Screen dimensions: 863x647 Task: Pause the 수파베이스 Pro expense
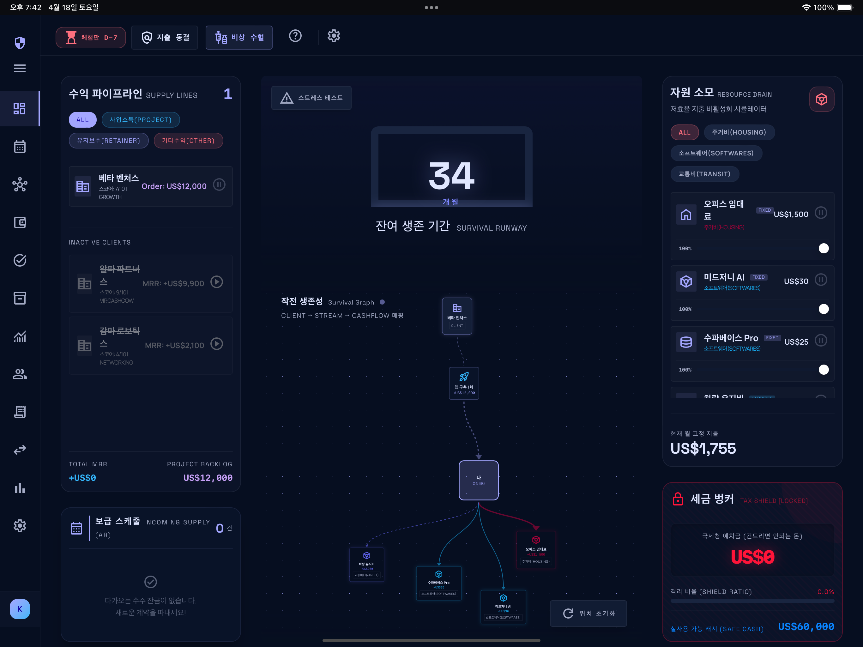point(821,340)
